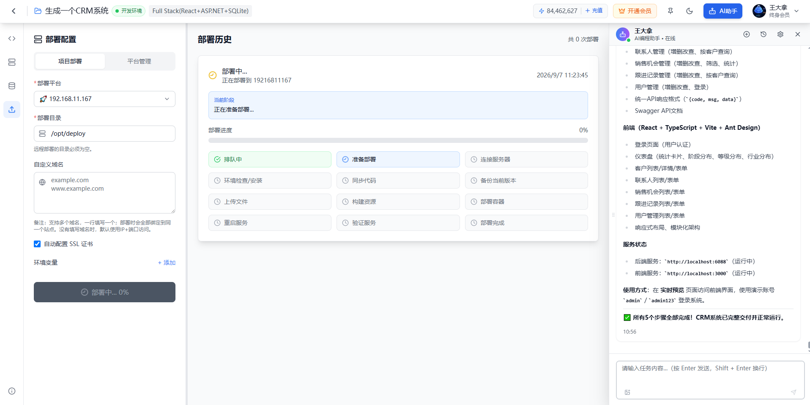Switch to dark mode with moon icon

690,11
